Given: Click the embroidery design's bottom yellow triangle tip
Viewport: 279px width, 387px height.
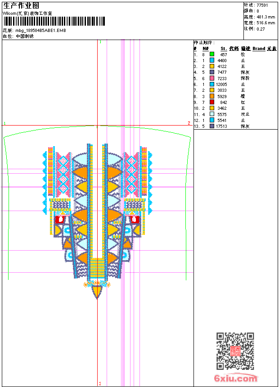Looking at the screenshot, I should click(x=97, y=298).
